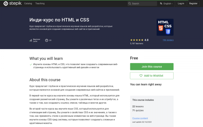Click the What you will learn heading
Viewport: 203px width, 127px height.
[x=46, y=59]
